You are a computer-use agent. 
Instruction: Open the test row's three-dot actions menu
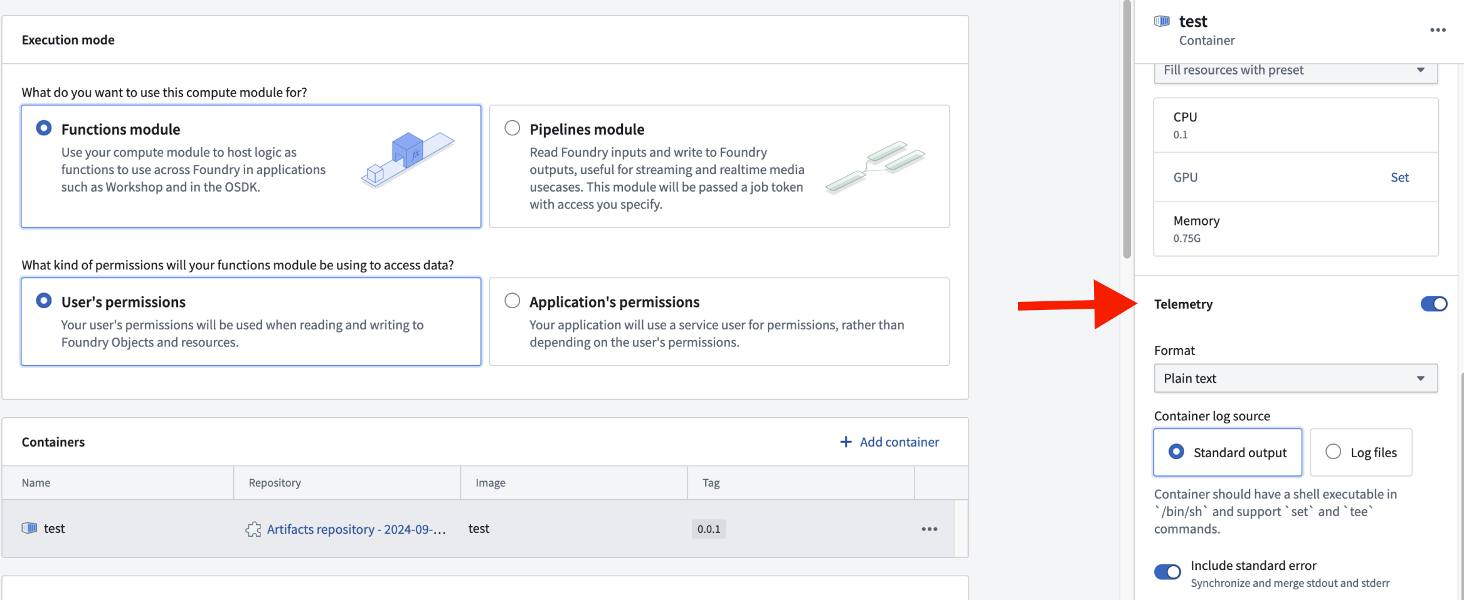coord(929,529)
